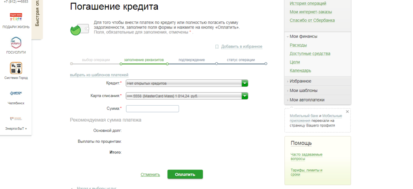Image resolution: width=413 pixels, height=189 pixels.
Task: Close the Мобильный банк notification box
Action: point(347,111)
